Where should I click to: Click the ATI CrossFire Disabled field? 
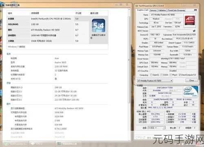point(173,71)
